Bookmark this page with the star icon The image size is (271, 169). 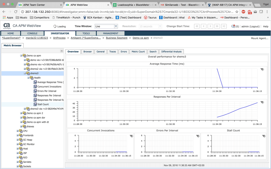tap(237, 12)
